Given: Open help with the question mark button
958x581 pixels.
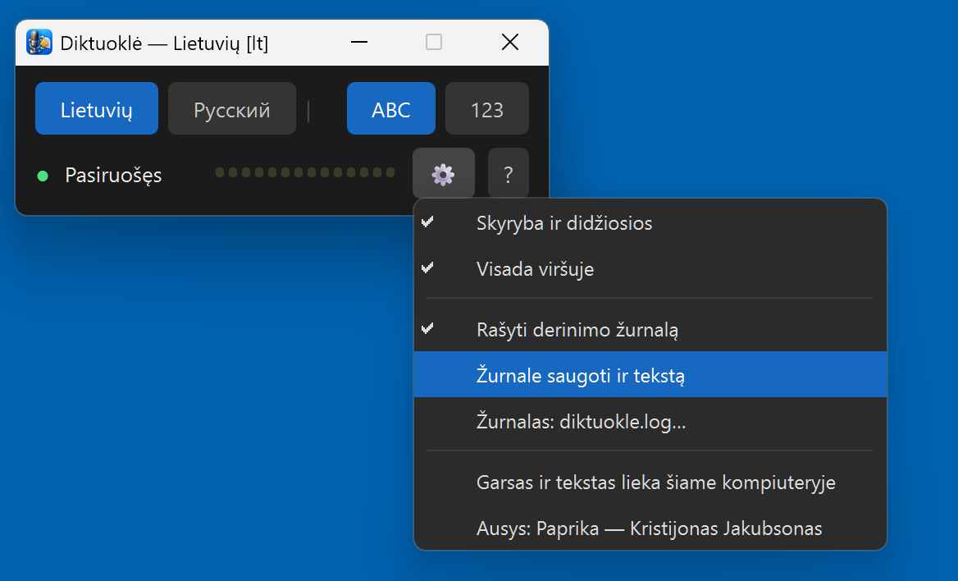Looking at the screenshot, I should tap(509, 174).
